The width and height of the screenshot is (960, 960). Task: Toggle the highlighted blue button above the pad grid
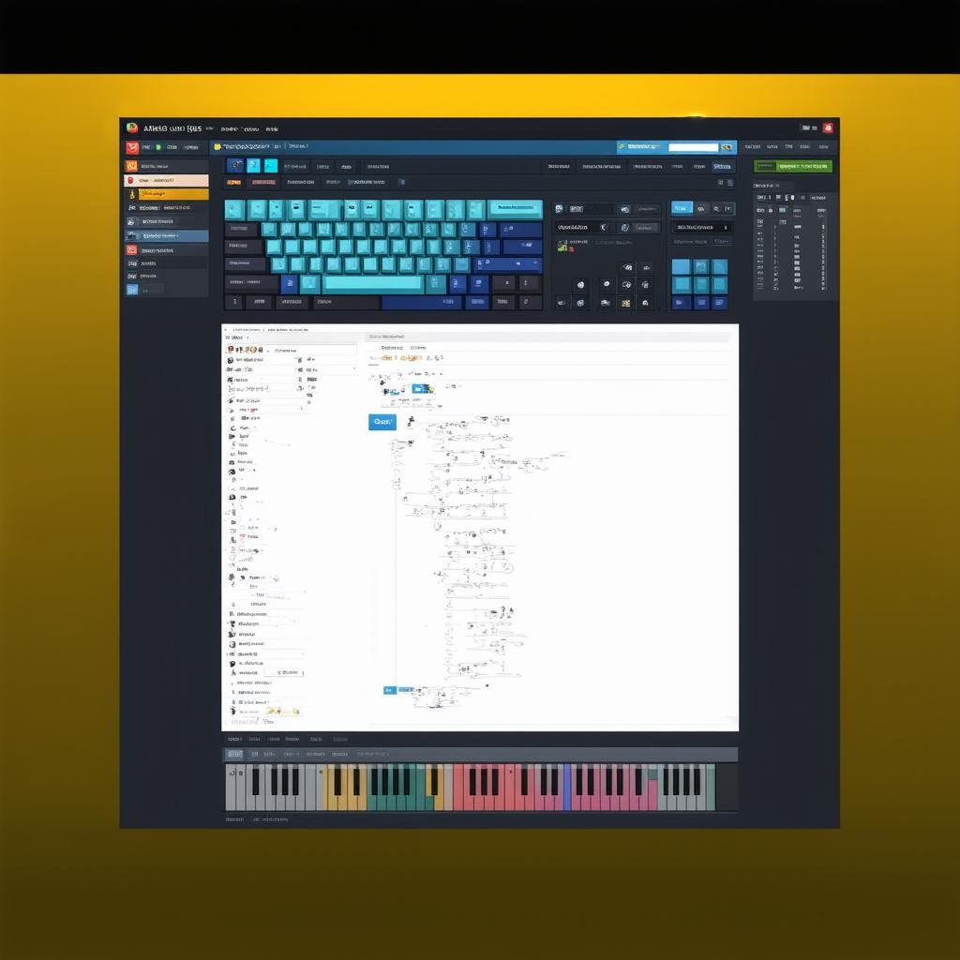[x=682, y=208]
